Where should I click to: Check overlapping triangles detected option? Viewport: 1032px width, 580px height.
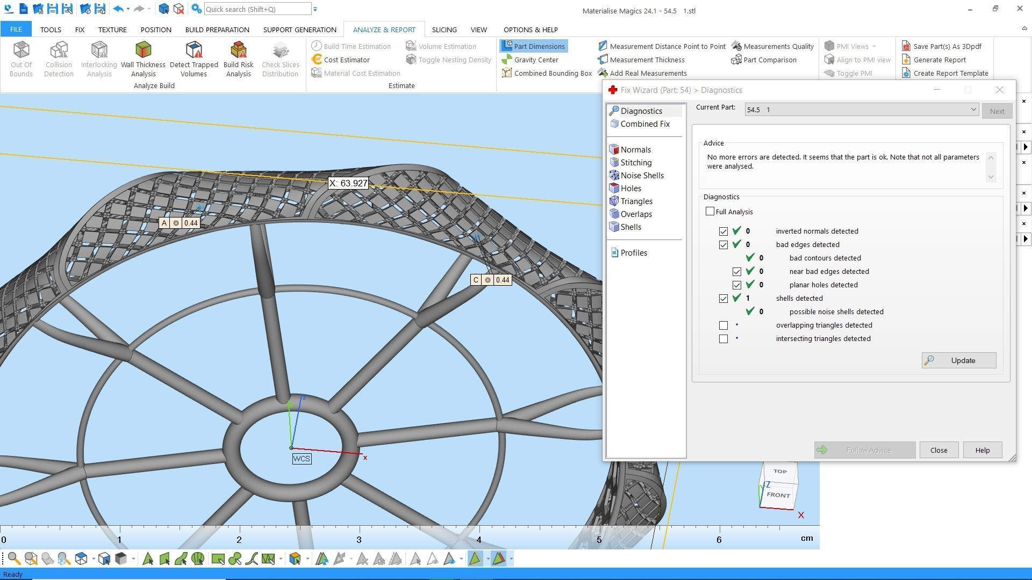pyautogui.click(x=723, y=325)
